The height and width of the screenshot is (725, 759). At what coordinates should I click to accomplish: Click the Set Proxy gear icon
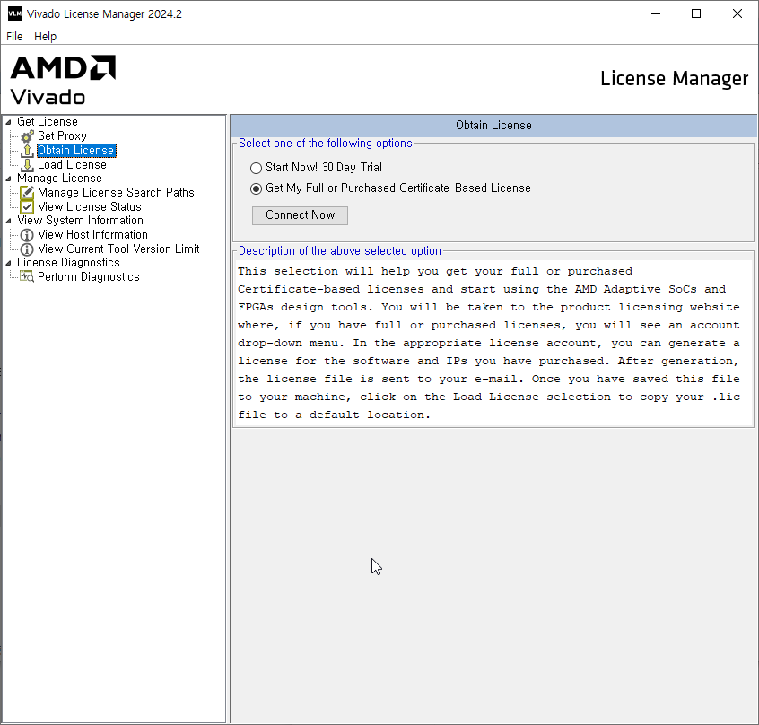coord(27,136)
